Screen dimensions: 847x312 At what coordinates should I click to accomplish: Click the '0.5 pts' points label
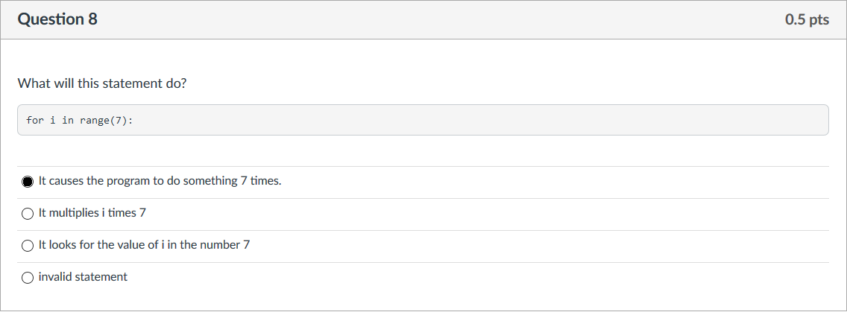pyautogui.click(x=807, y=20)
